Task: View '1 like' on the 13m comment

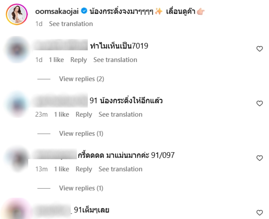Action: tap(62, 169)
